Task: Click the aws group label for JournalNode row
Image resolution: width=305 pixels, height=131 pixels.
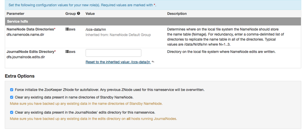Action: 72,52
